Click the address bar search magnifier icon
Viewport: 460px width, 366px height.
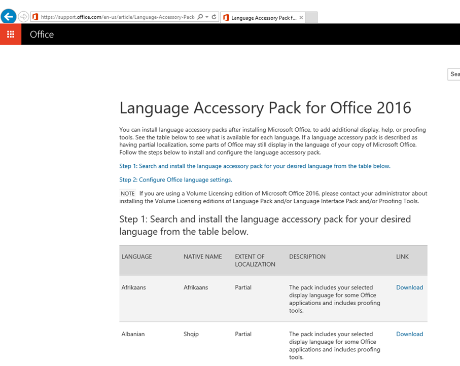click(x=200, y=17)
